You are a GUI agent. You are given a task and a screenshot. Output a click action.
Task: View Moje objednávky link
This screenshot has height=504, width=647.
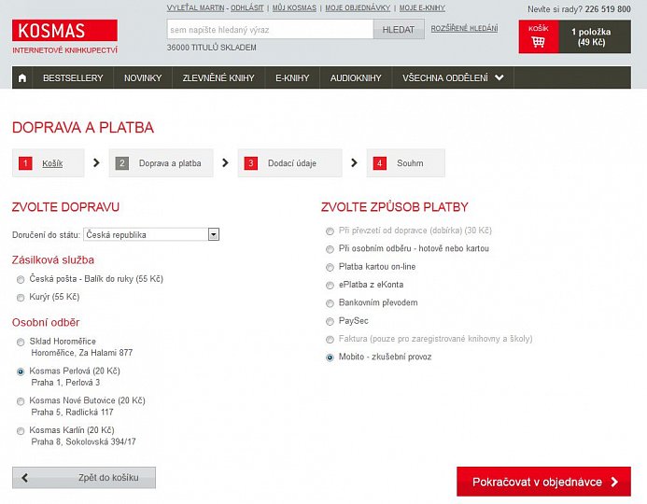click(358, 7)
